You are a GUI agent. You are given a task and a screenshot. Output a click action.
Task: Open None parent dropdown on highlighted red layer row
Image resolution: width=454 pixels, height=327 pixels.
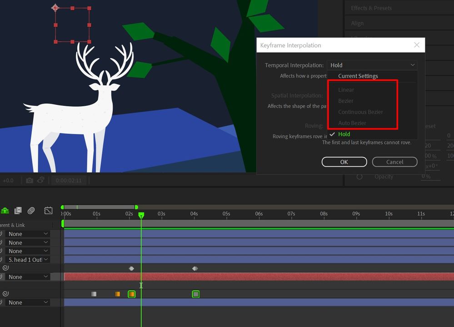[28, 277]
